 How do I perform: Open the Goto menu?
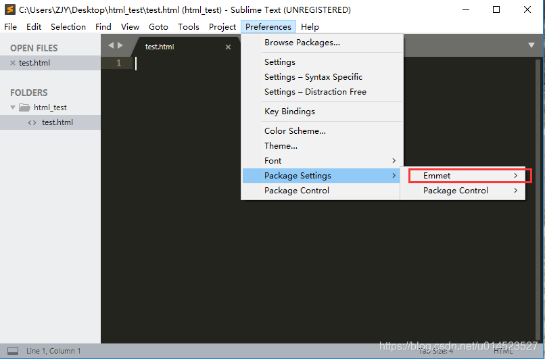[158, 27]
